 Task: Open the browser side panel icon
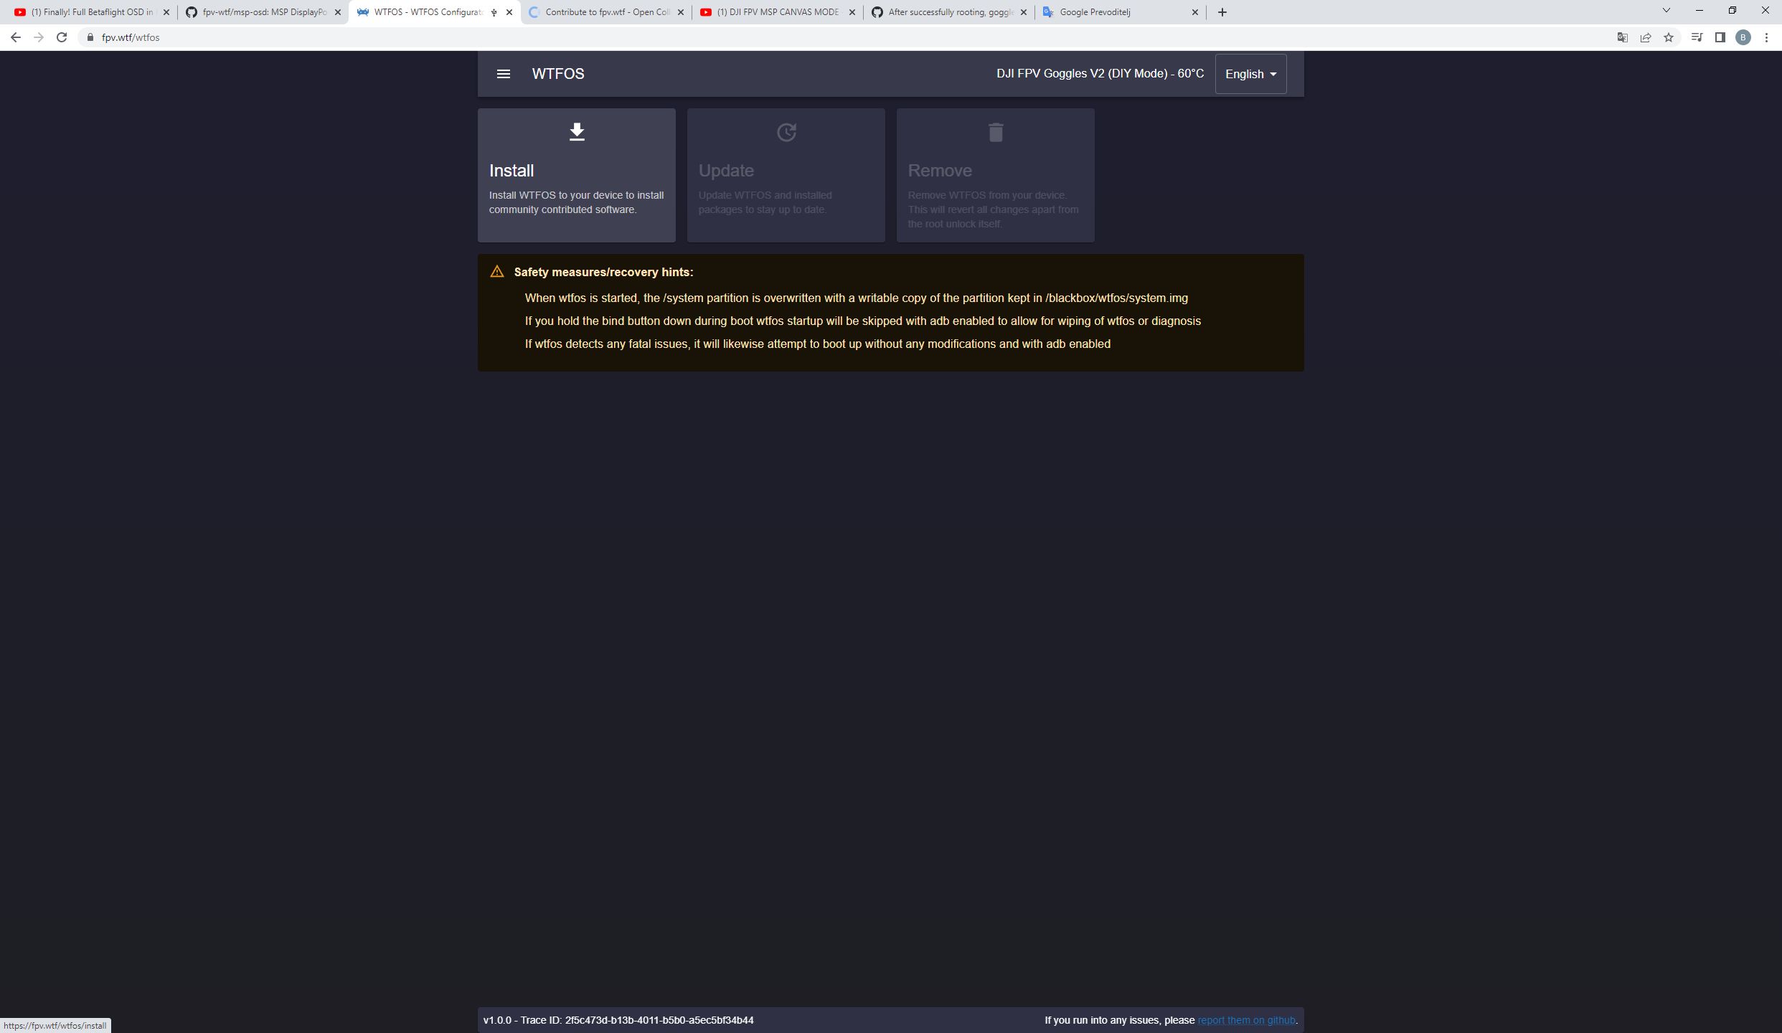click(1720, 37)
